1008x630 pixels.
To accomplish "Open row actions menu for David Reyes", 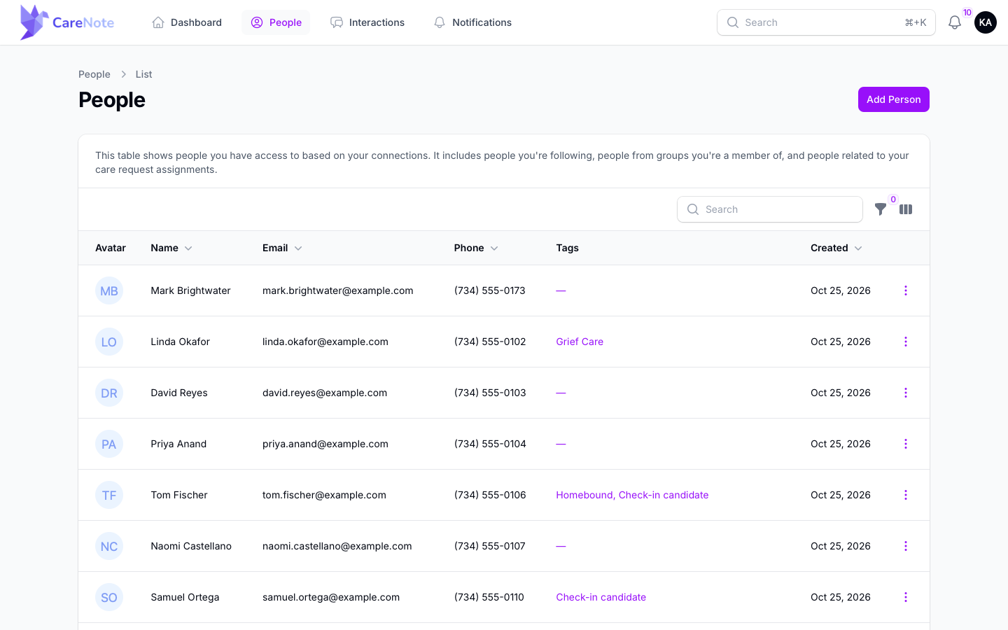I will click(906, 393).
